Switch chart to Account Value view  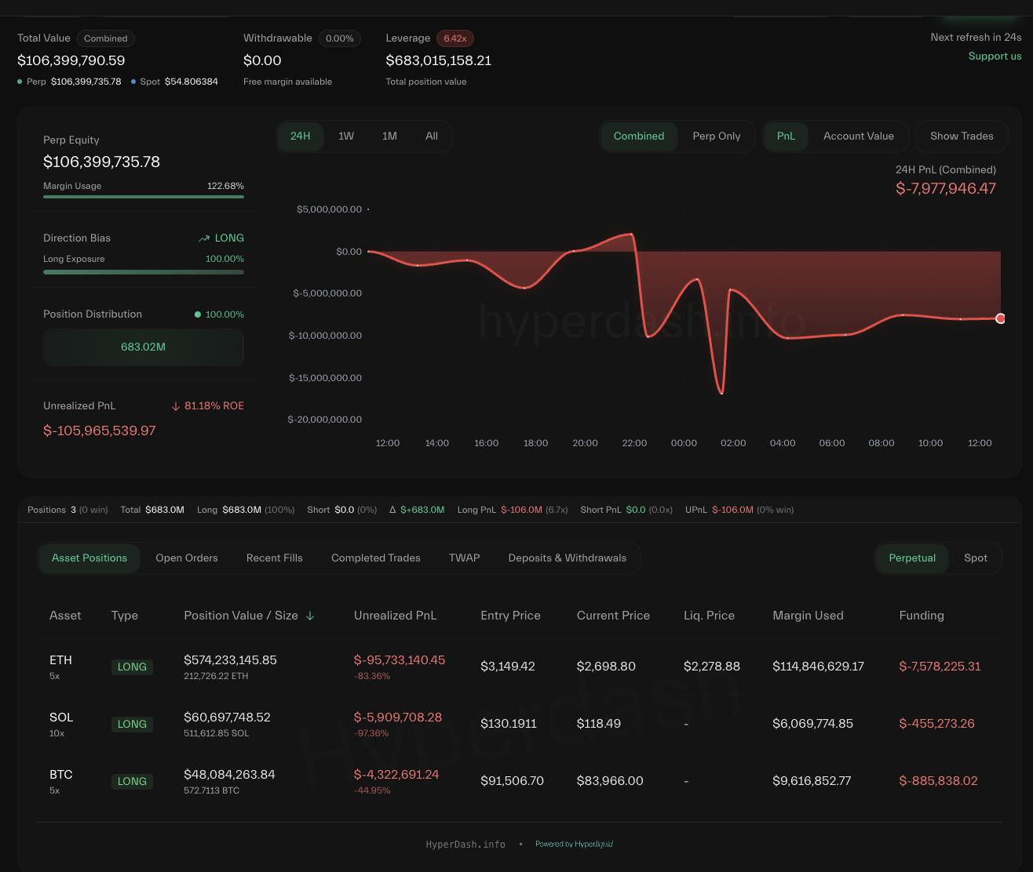coord(858,136)
